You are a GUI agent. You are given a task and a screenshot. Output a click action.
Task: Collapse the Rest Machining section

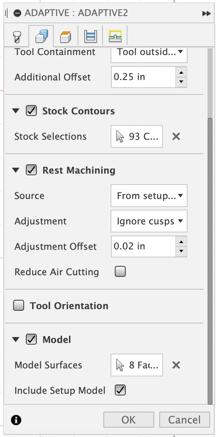click(x=16, y=170)
